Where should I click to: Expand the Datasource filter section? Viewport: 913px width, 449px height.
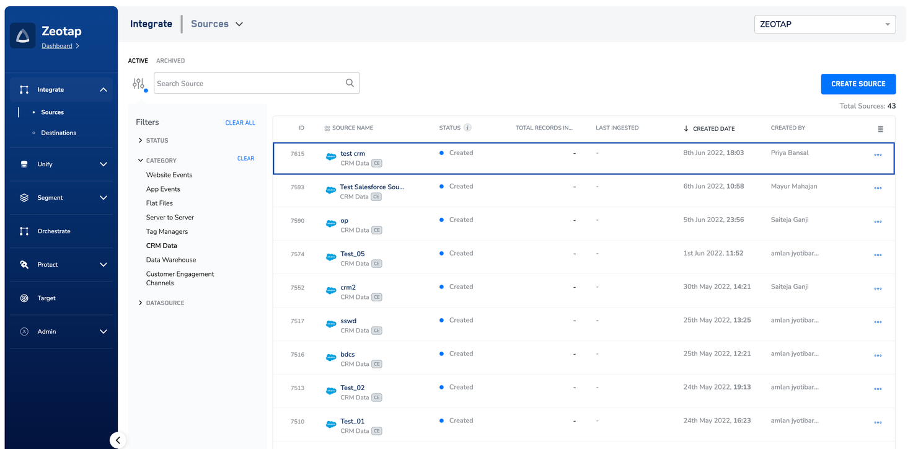point(165,303)
